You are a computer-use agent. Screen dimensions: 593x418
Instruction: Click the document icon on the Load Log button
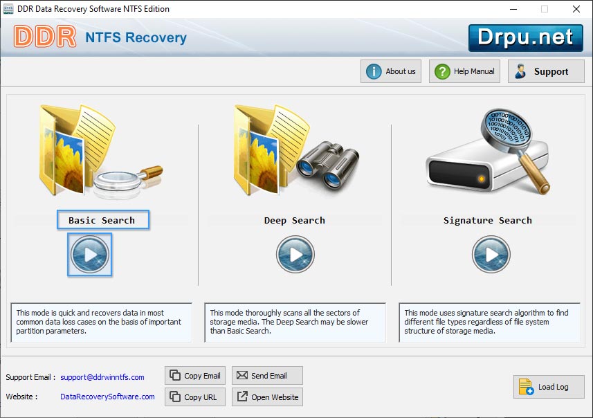point(526,387)
